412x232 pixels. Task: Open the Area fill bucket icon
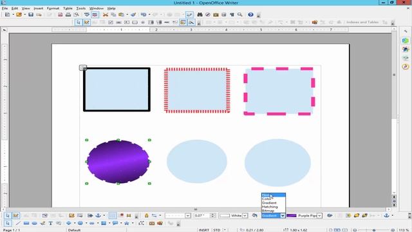255,215
